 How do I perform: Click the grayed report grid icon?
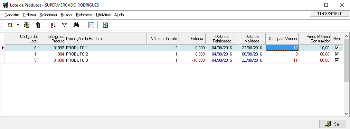pyautogui.click(x=91, y=25)
